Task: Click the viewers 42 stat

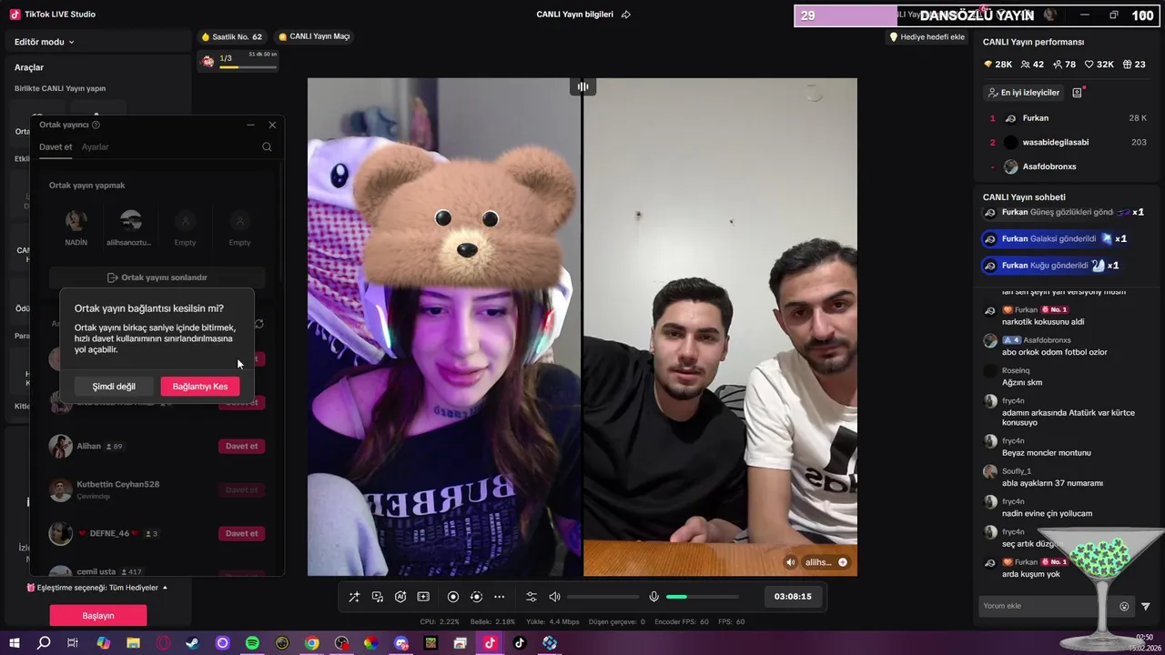Action: (1032, 65)
